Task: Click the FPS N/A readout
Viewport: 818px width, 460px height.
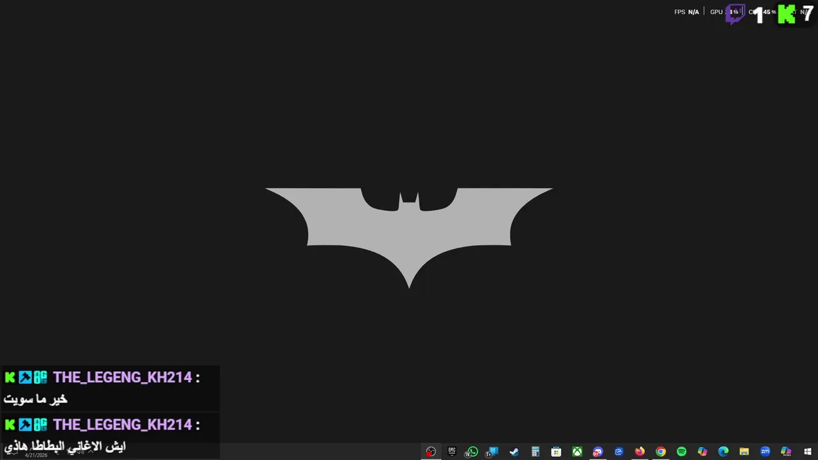Action: tap(686, 12)
